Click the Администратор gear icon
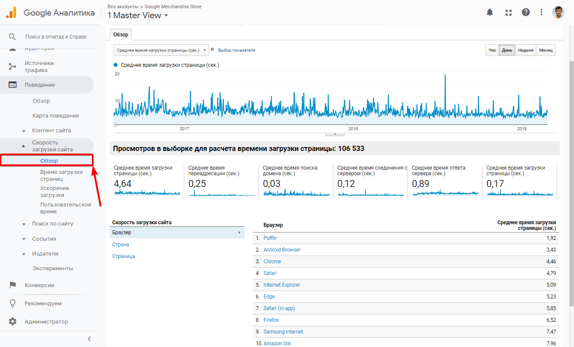 tap(13, 321)
